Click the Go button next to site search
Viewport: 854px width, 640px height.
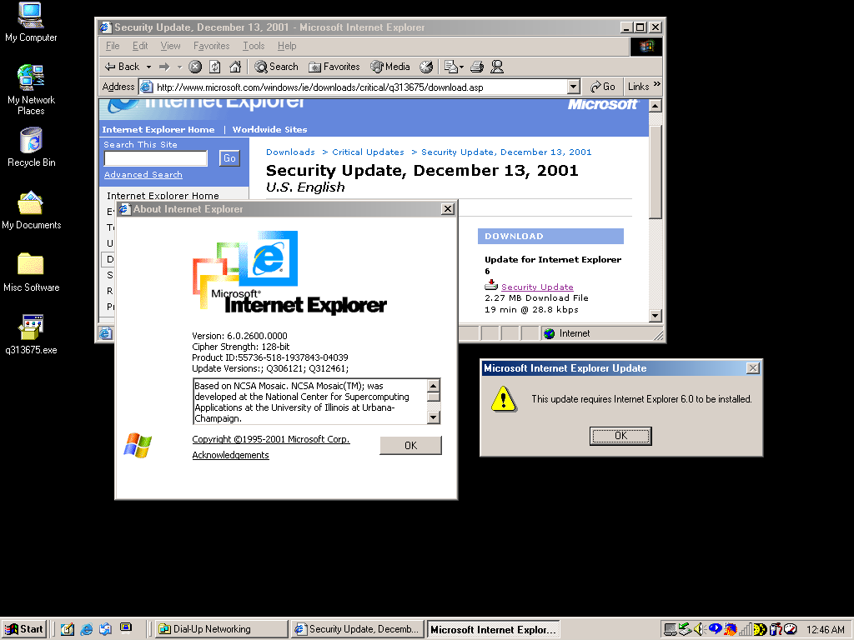[x=229, y=158]
